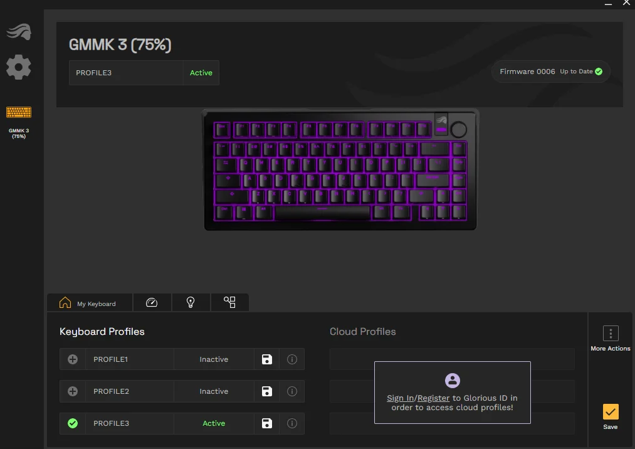Viewport: 635px width, 449px height.
Task: Click the Up to Date check icon
Action: tap(599, 71)
